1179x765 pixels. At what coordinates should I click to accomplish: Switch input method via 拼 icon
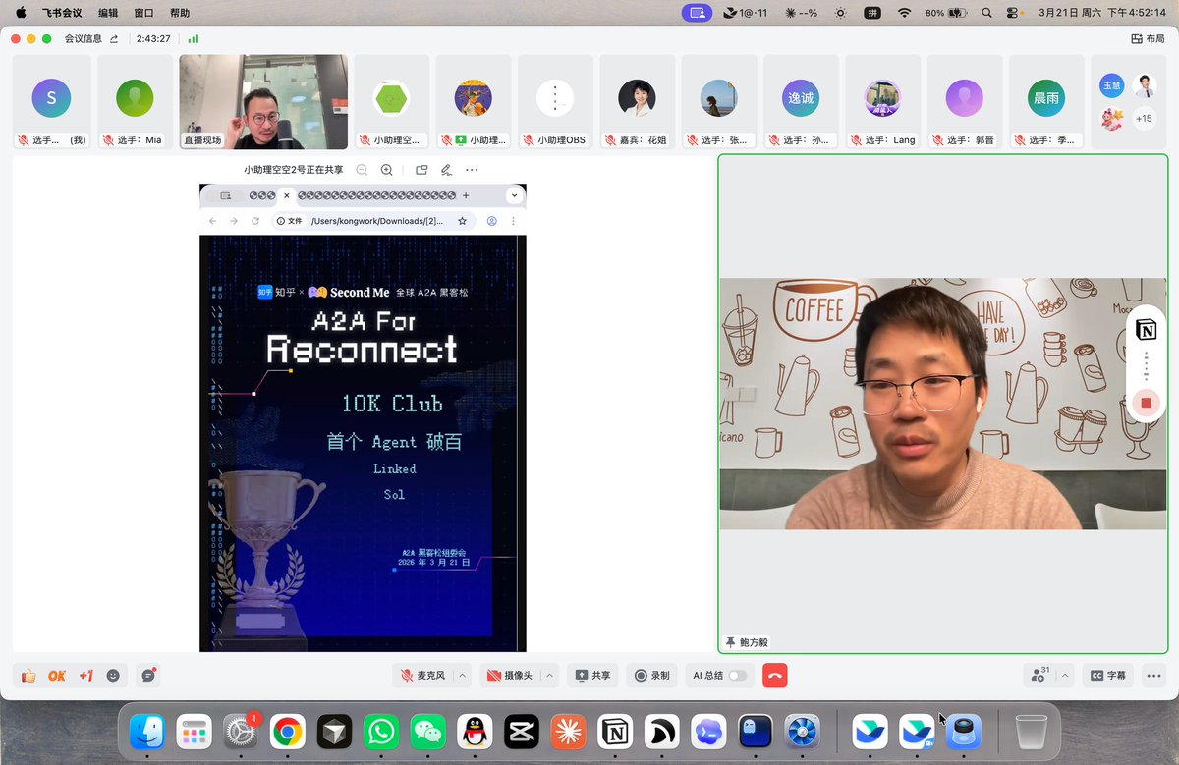pyautogui.click(x=871, y=13)
